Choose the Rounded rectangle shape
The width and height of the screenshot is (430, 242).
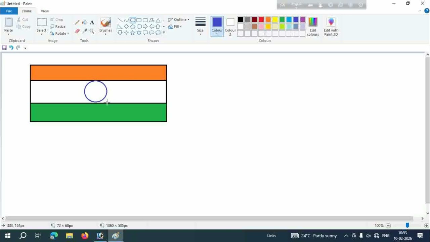pos(145,20)
